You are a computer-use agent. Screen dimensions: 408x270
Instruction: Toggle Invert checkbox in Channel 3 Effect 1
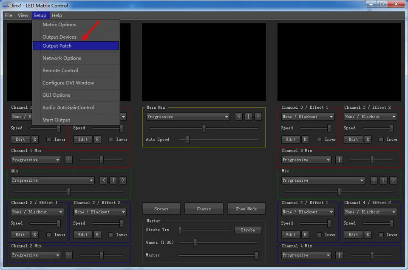[319, 140]
